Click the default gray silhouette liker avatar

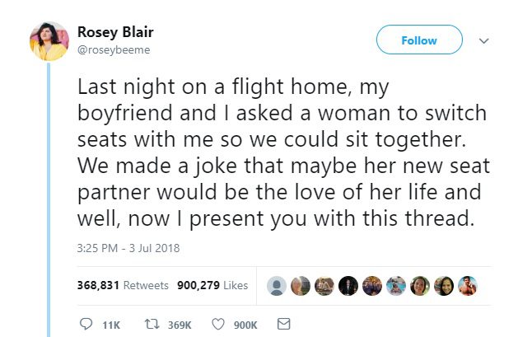(x=278, y=285)
